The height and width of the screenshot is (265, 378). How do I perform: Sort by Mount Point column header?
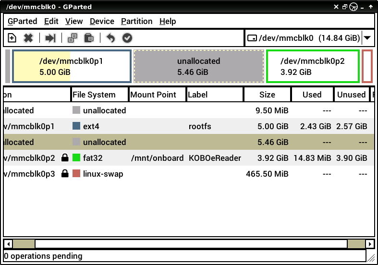tap(158, 95)
